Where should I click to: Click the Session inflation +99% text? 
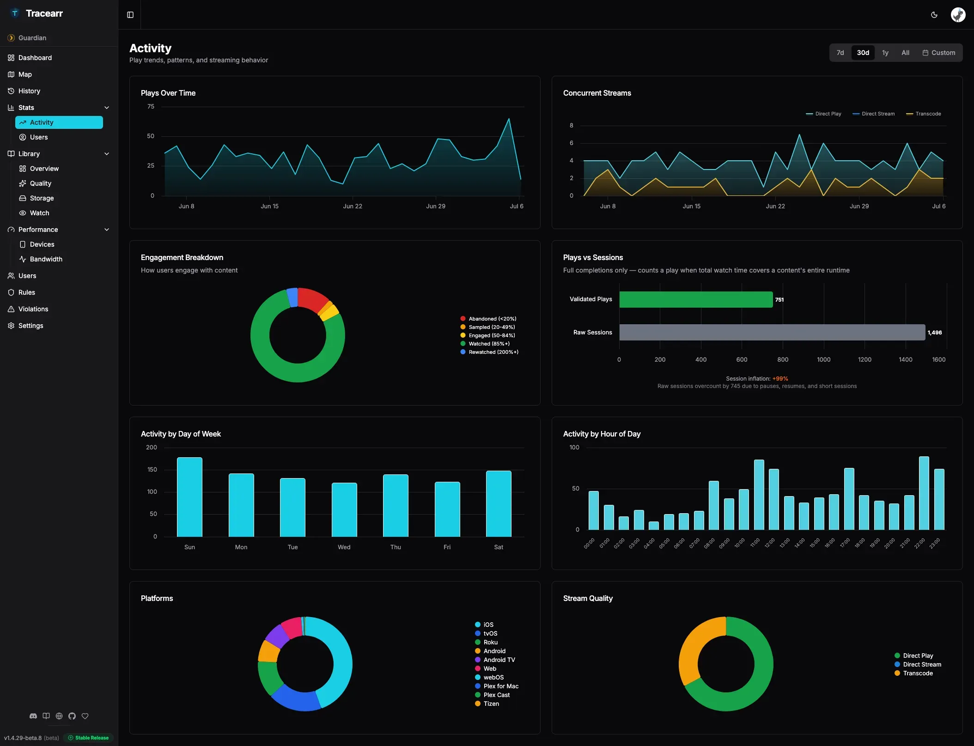[x=757, y=378]
